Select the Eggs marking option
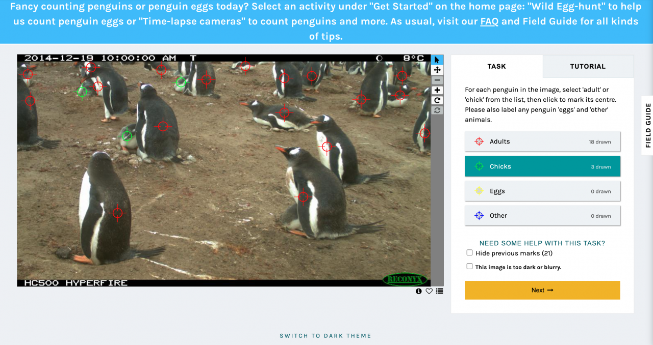This screenshot has height=345, width=653. (542, 191)
